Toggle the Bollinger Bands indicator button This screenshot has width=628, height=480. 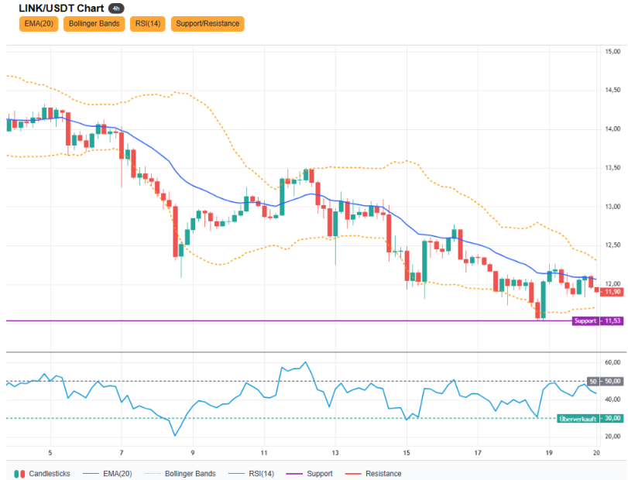pyautogui.click(x=94, y=24)
